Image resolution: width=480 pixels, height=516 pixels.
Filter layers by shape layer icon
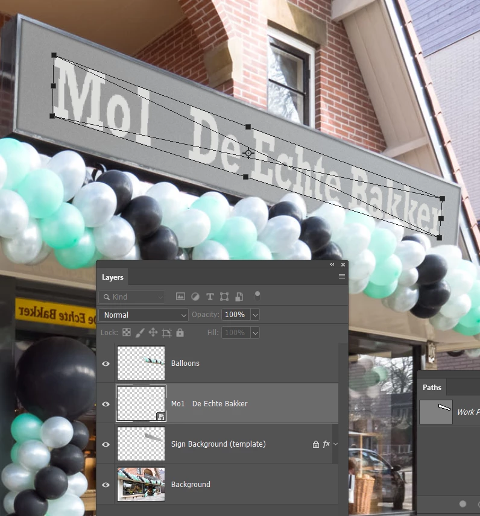coord(224,297)
